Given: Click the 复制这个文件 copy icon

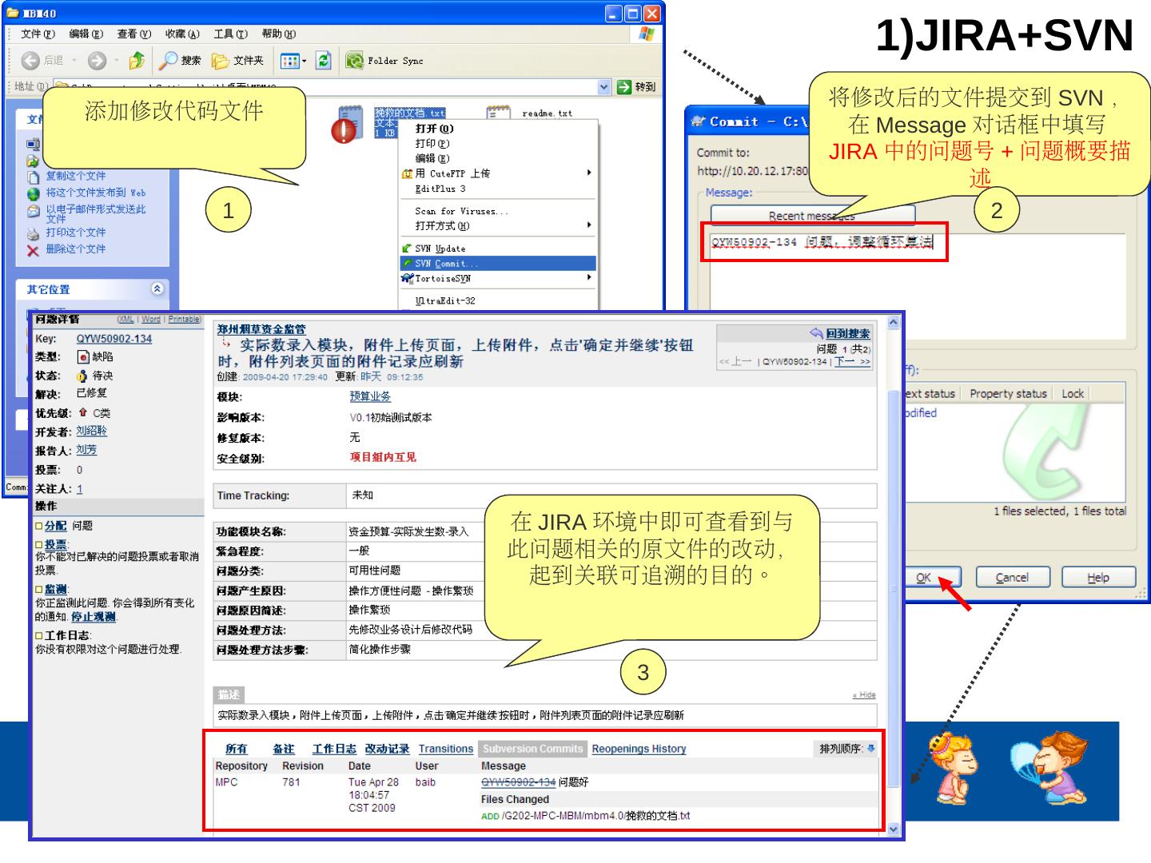Looking at the screenshot, I should (x=33, y=177).
